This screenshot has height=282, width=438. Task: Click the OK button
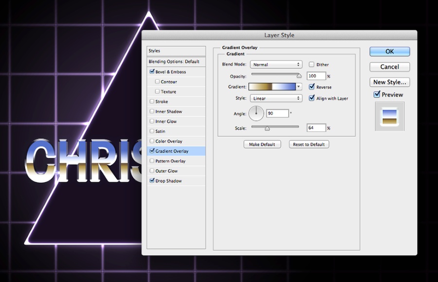390,52
